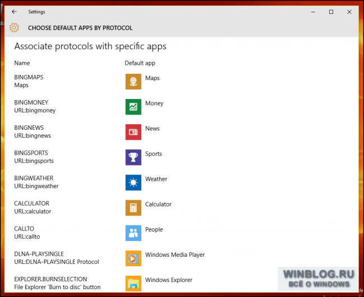364x297 pixels.
Task: Select the CALCULATOR protocol name
Action: click(x=31, y=204)
